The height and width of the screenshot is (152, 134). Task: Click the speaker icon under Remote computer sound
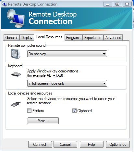point(16,54)
